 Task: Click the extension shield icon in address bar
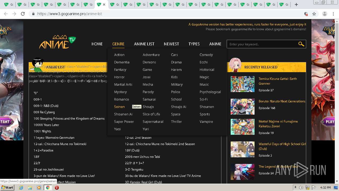click(306, 14)
